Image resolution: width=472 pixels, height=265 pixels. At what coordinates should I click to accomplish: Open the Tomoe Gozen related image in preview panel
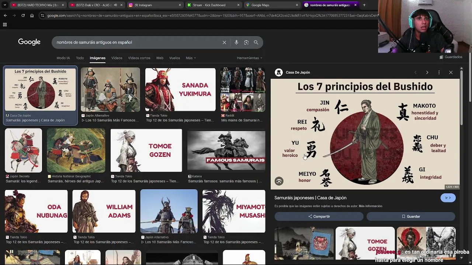click(365, 243)
